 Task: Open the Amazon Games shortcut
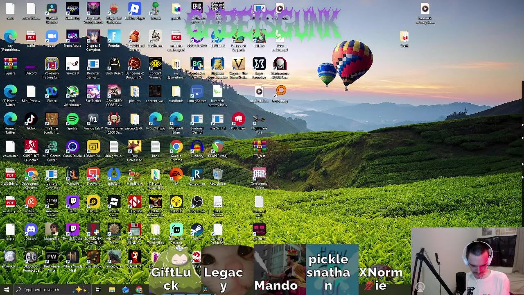tap(52, 206)
